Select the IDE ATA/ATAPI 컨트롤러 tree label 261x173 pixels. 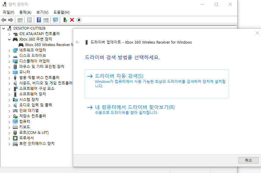point(39,34)
